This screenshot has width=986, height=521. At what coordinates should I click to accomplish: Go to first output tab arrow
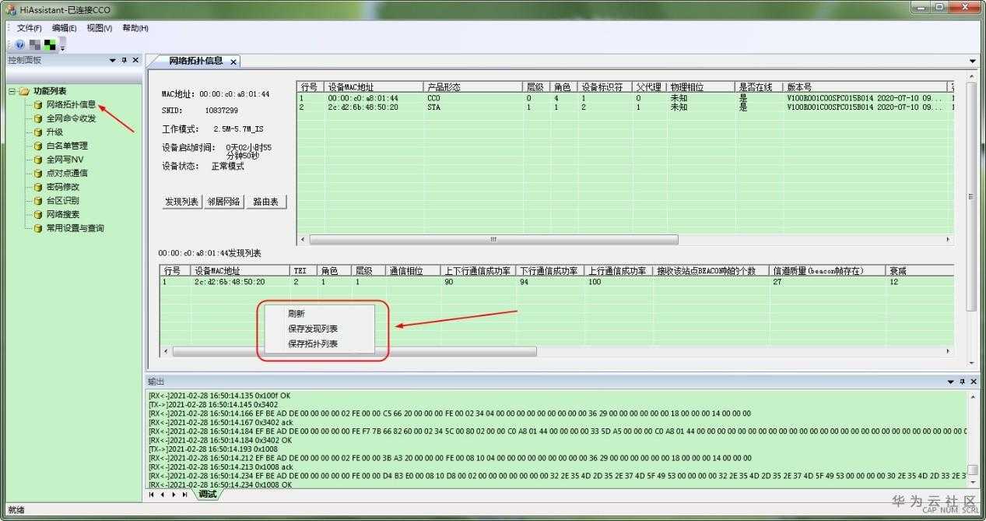(152, 495)
